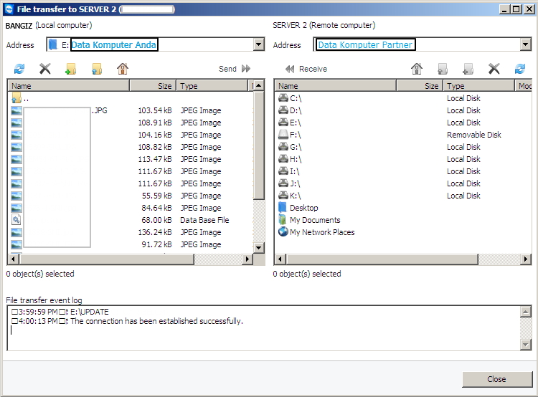Screen dimensions: 538x397
Task: Click event log scroll up arrow
Action: pos(525,312)
